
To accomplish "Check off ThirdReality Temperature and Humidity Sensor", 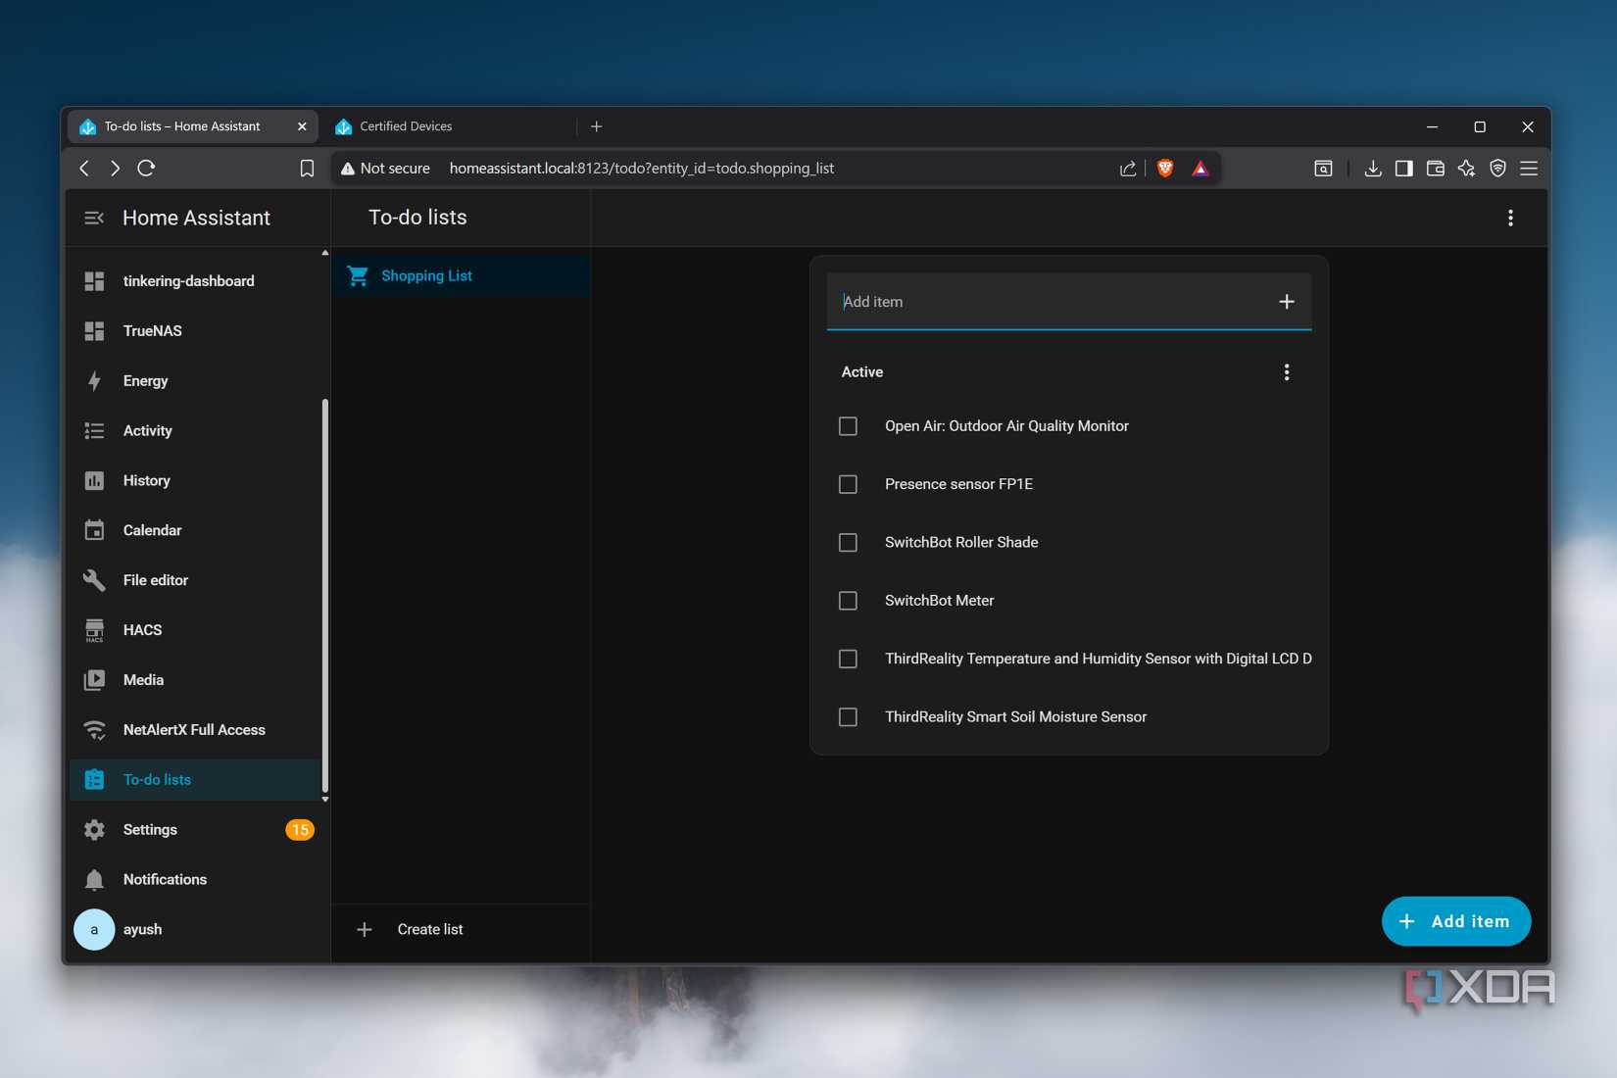I will 848,659.
